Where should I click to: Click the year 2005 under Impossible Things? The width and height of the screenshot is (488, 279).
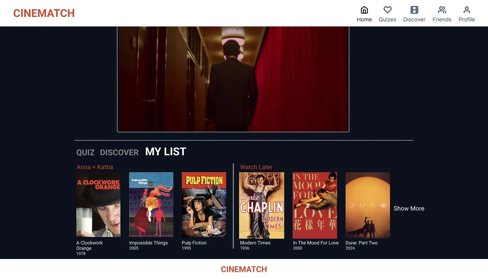coord(134,248)
